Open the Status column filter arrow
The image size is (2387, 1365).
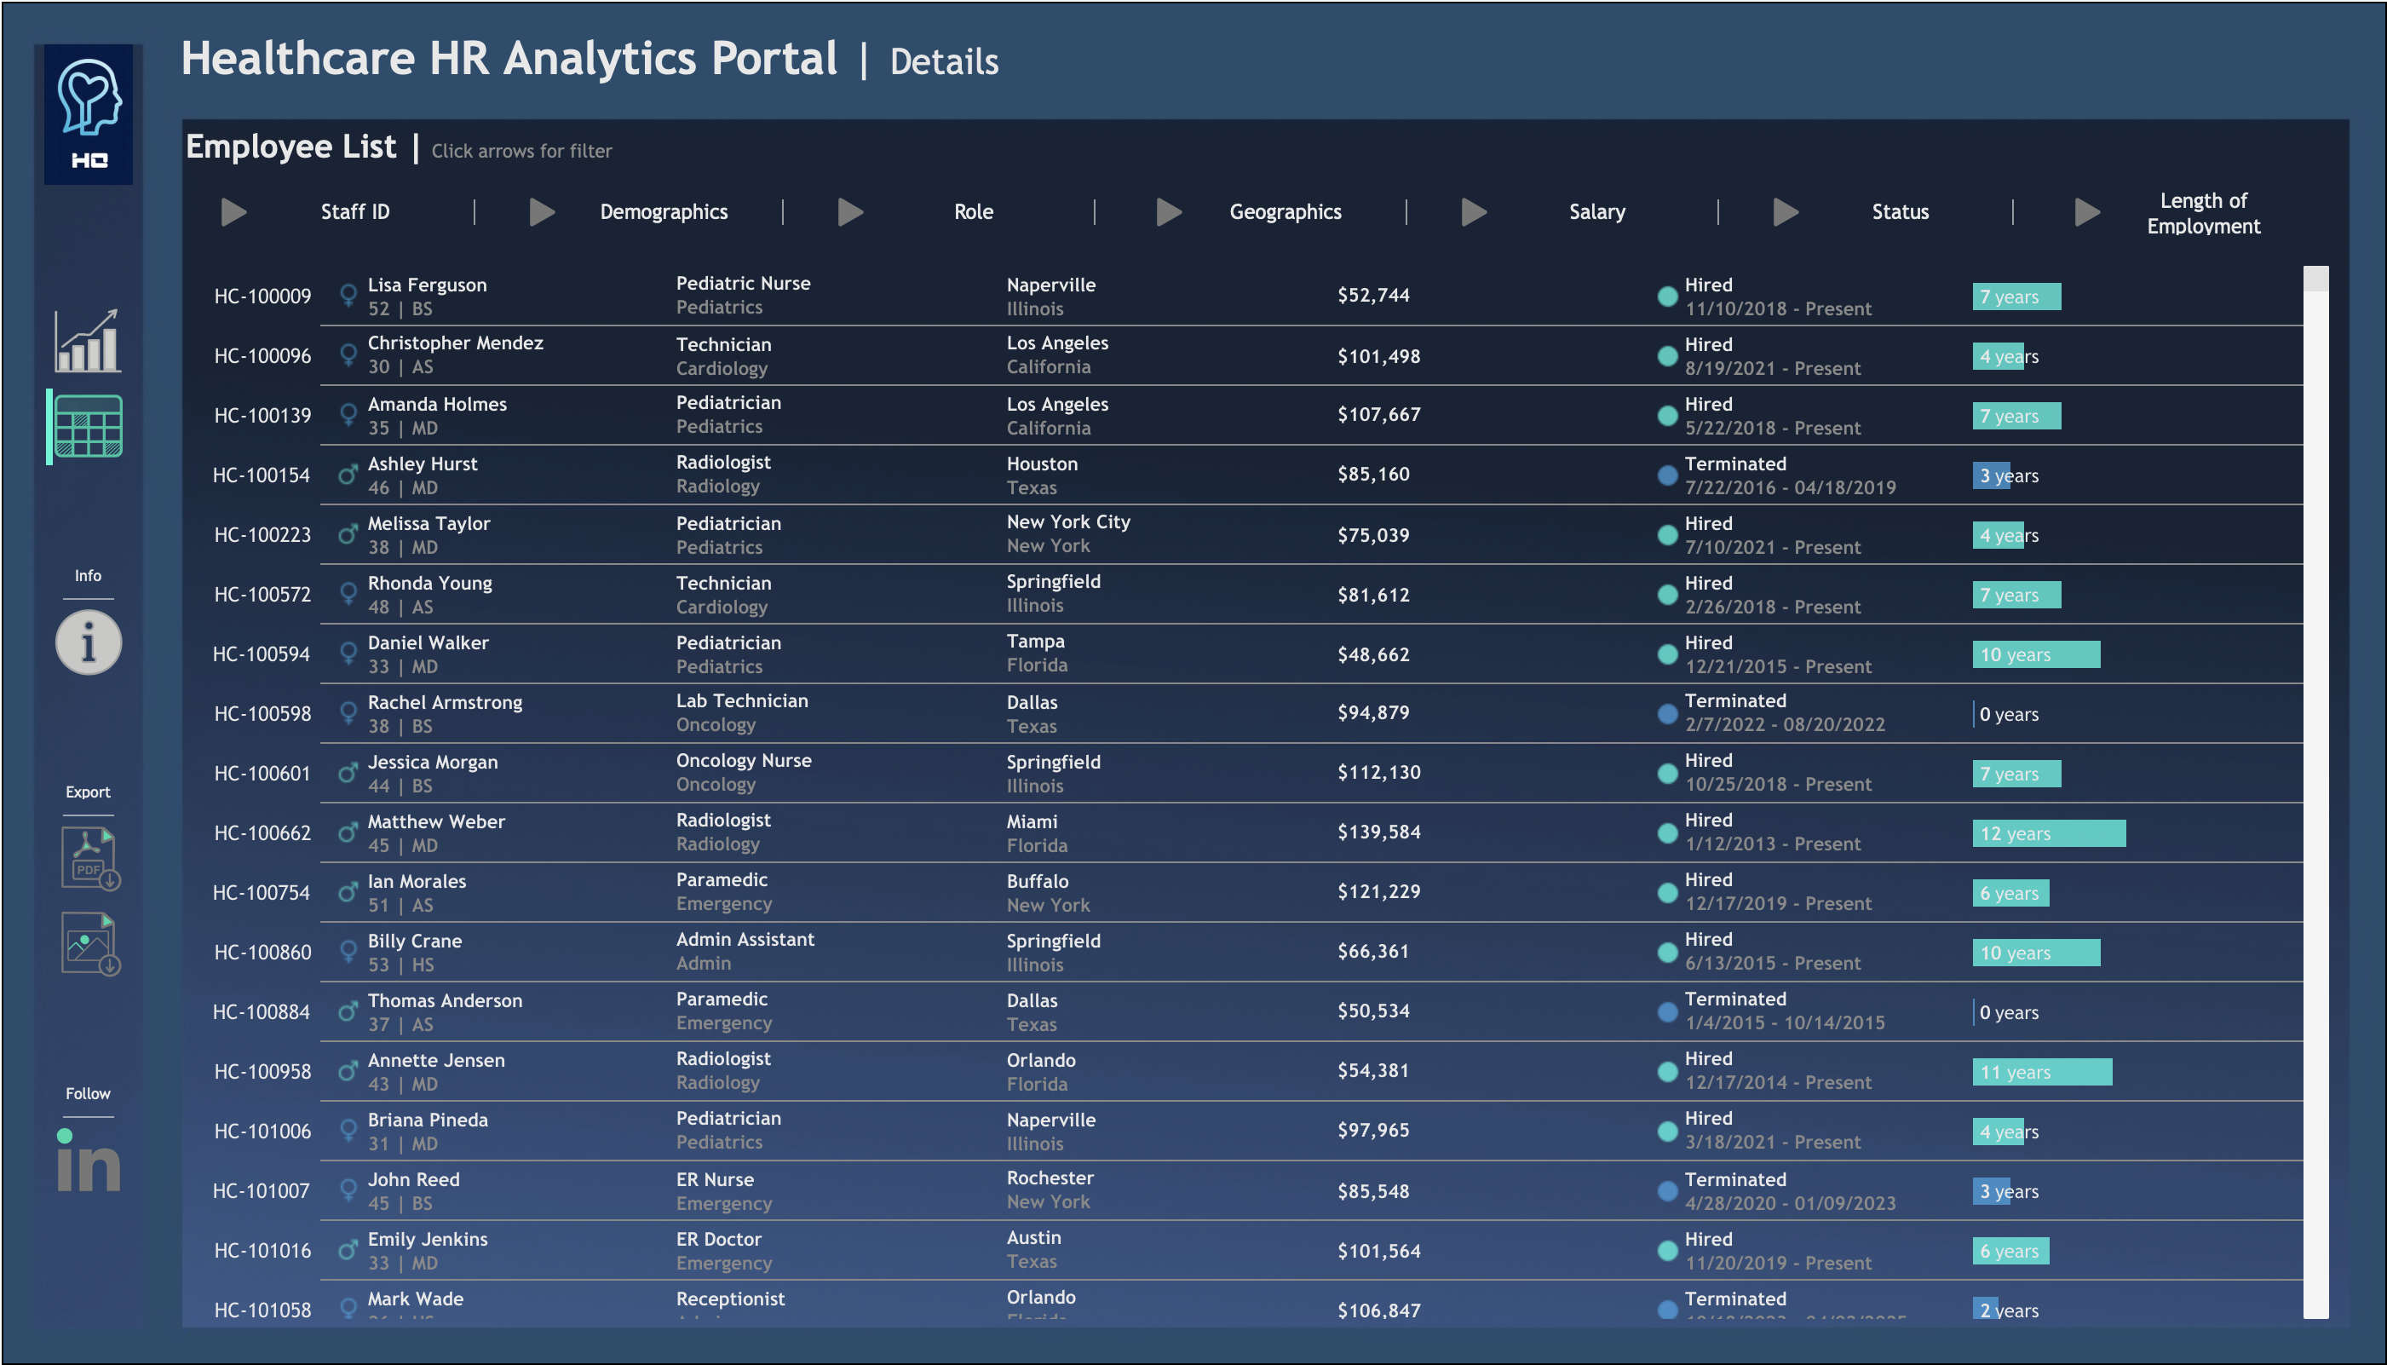1786,212
